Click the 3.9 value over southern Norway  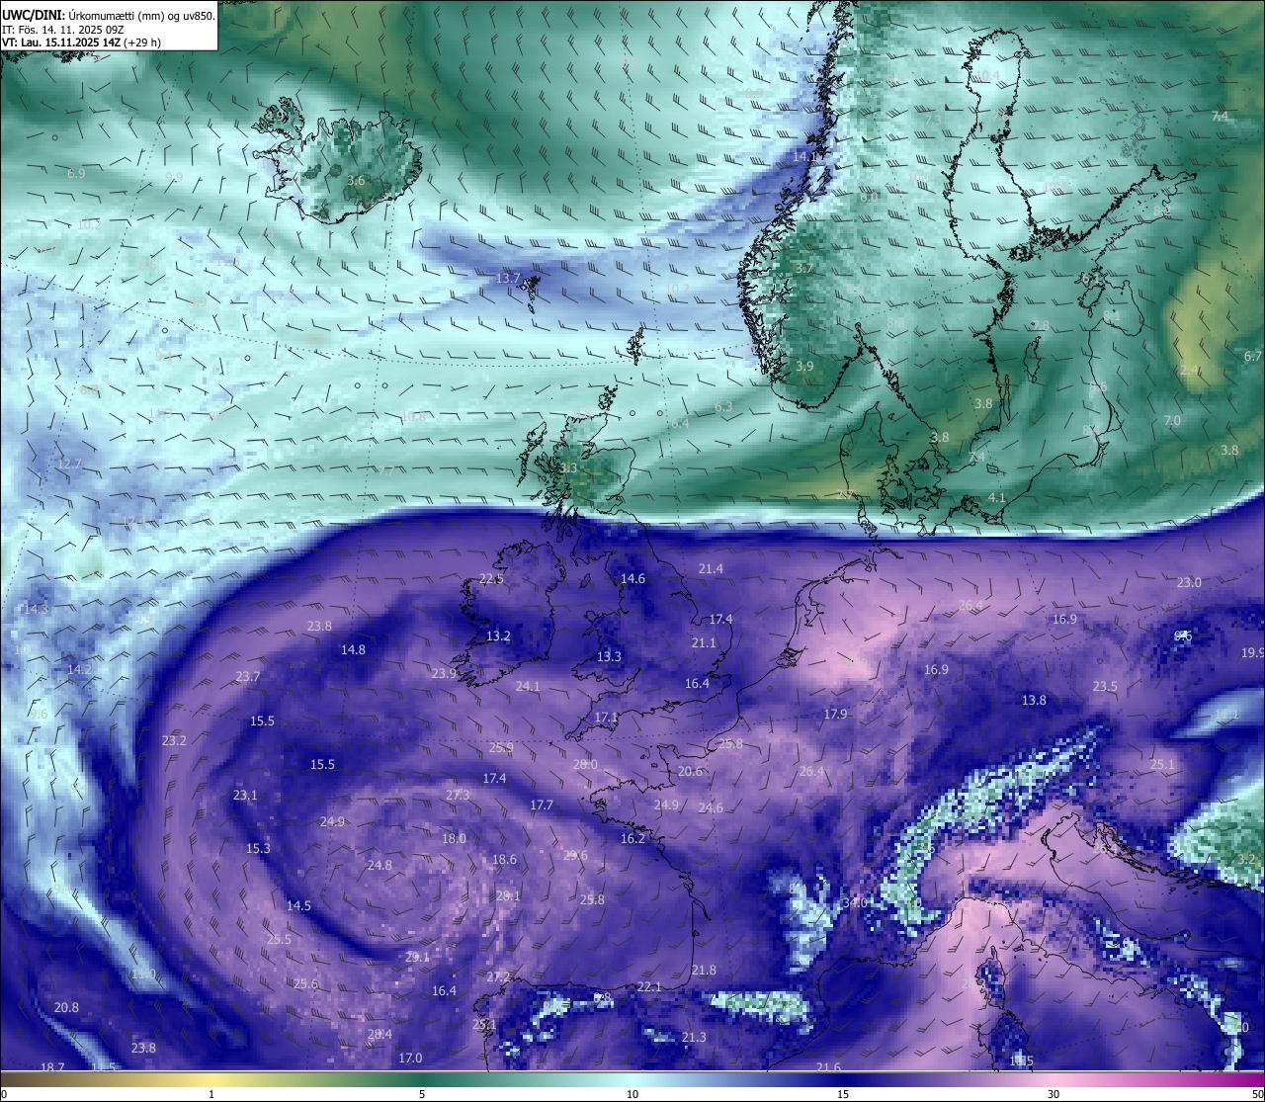(804, 367)
